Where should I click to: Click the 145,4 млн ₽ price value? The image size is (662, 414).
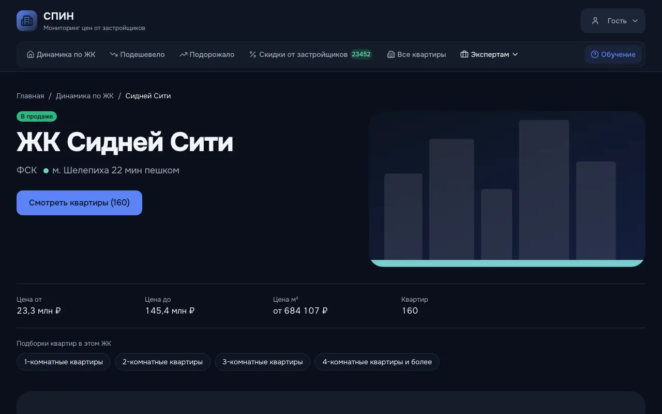pyautogui.click(x=170, y=310)
